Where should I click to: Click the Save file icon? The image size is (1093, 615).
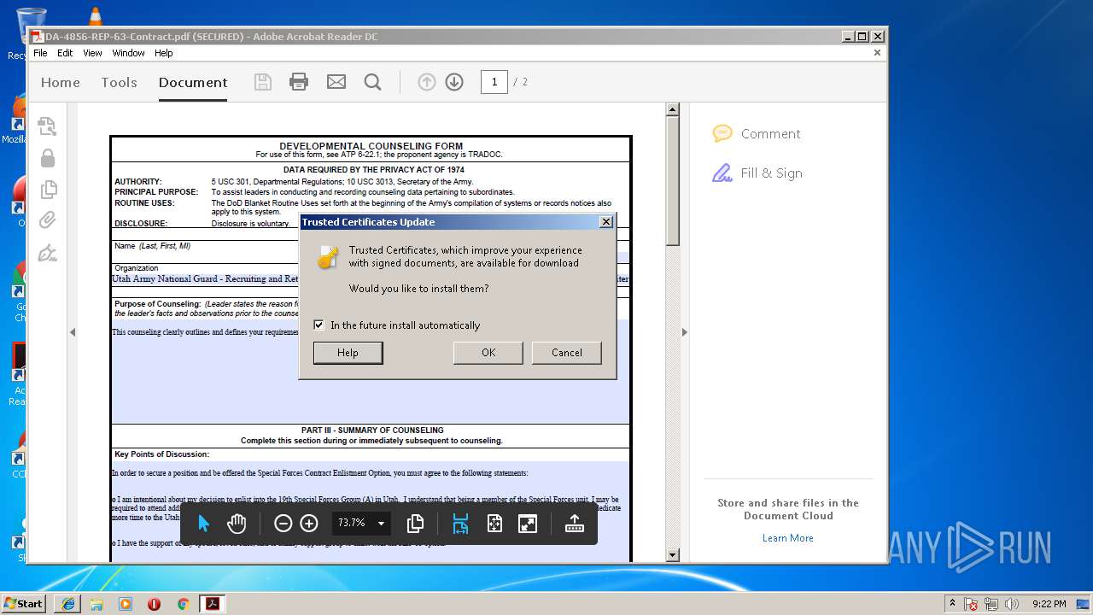pos(263,82)
